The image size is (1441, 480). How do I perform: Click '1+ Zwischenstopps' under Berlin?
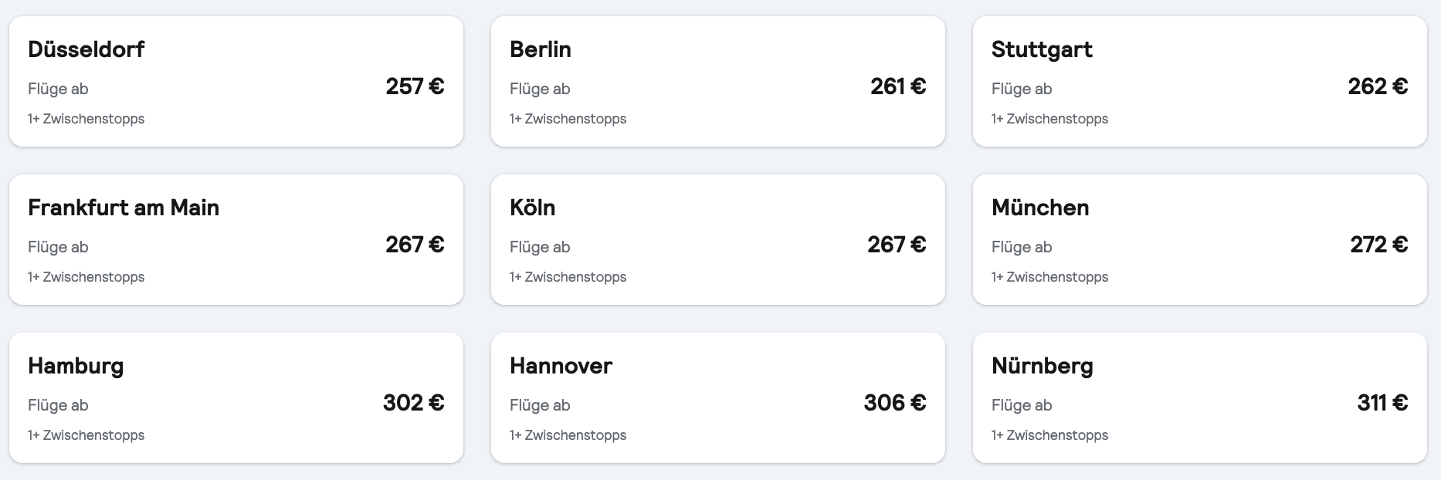568,119
